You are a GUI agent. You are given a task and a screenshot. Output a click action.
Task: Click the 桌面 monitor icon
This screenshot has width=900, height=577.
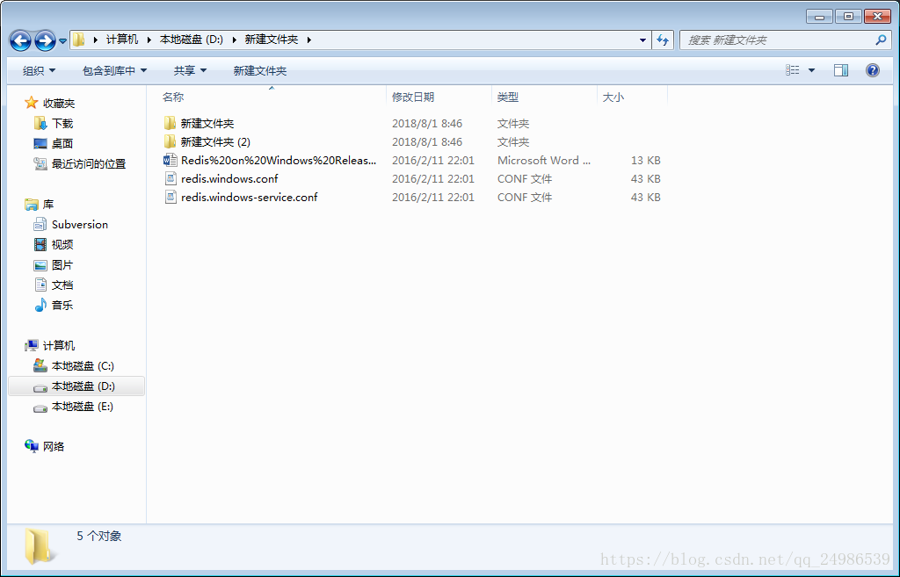click(40, 143)
